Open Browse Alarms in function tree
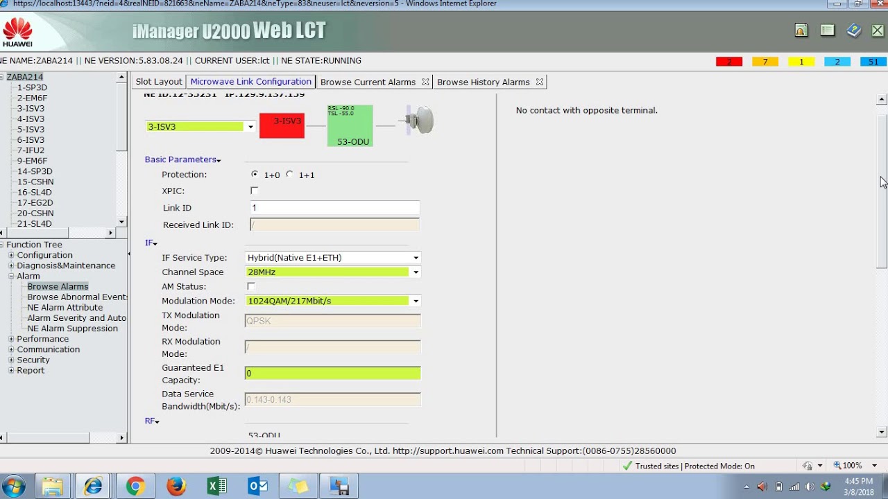This screenshot has width=888, height=499. click(x=58, y=286)
